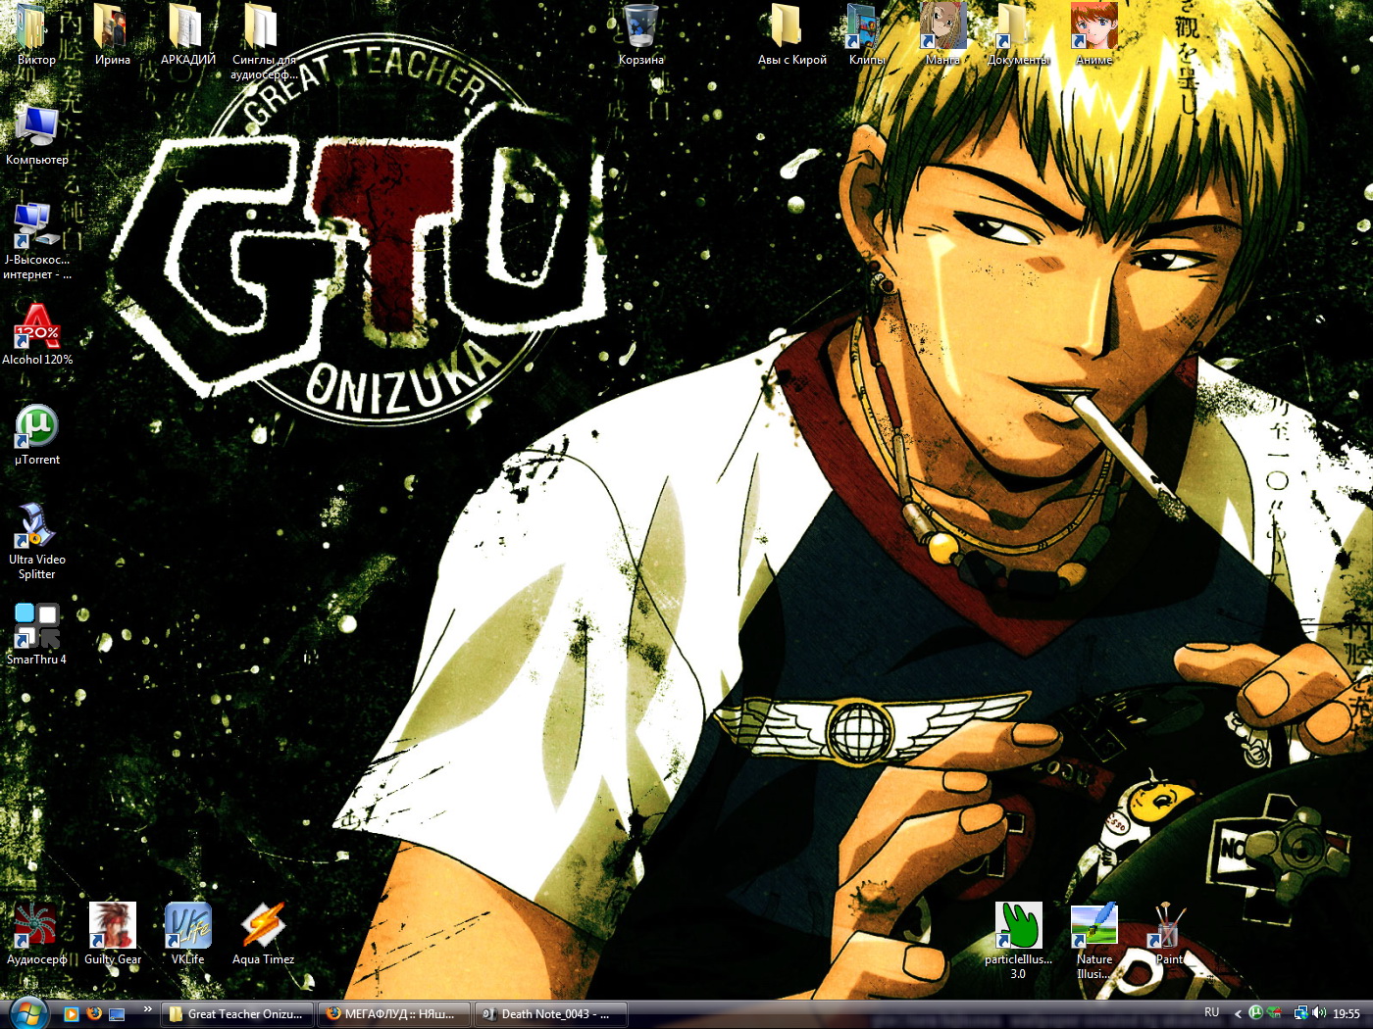Switch to Great Teacher Onizuka folder window
The height and width of the screenshot is (1029, 1373).
coord(236,1014)
